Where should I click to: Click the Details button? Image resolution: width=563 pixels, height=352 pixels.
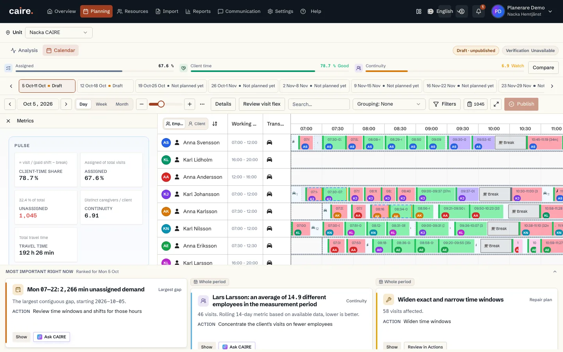223,104
